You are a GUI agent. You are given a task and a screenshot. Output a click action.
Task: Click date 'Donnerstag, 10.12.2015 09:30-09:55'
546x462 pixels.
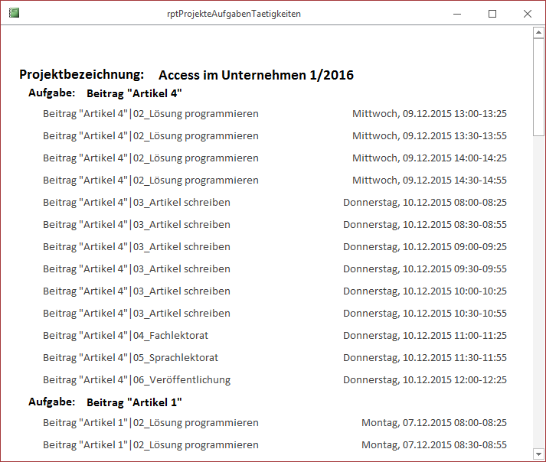(x=425, y=269)
